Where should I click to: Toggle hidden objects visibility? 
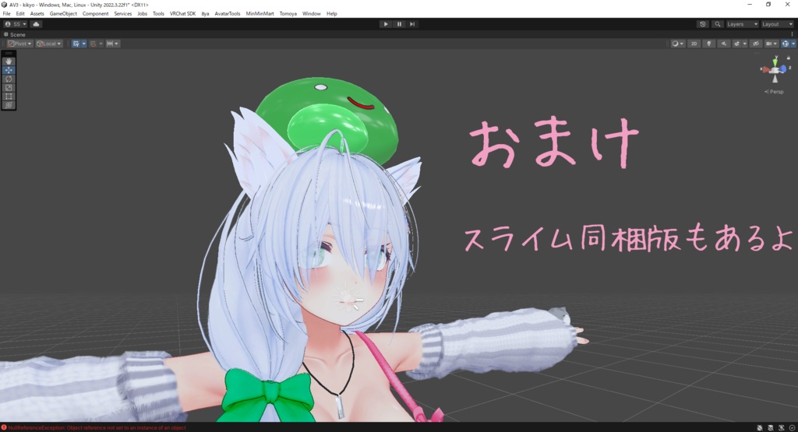[x=756, y=44]
